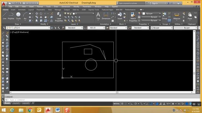Expand the Utilities panel dropdown
This screenshot has height=113, width=202.
[178, 24]
